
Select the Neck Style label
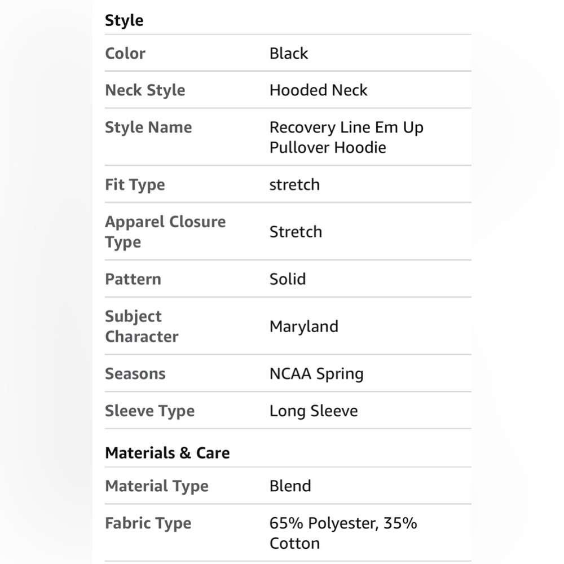point(145,90)
